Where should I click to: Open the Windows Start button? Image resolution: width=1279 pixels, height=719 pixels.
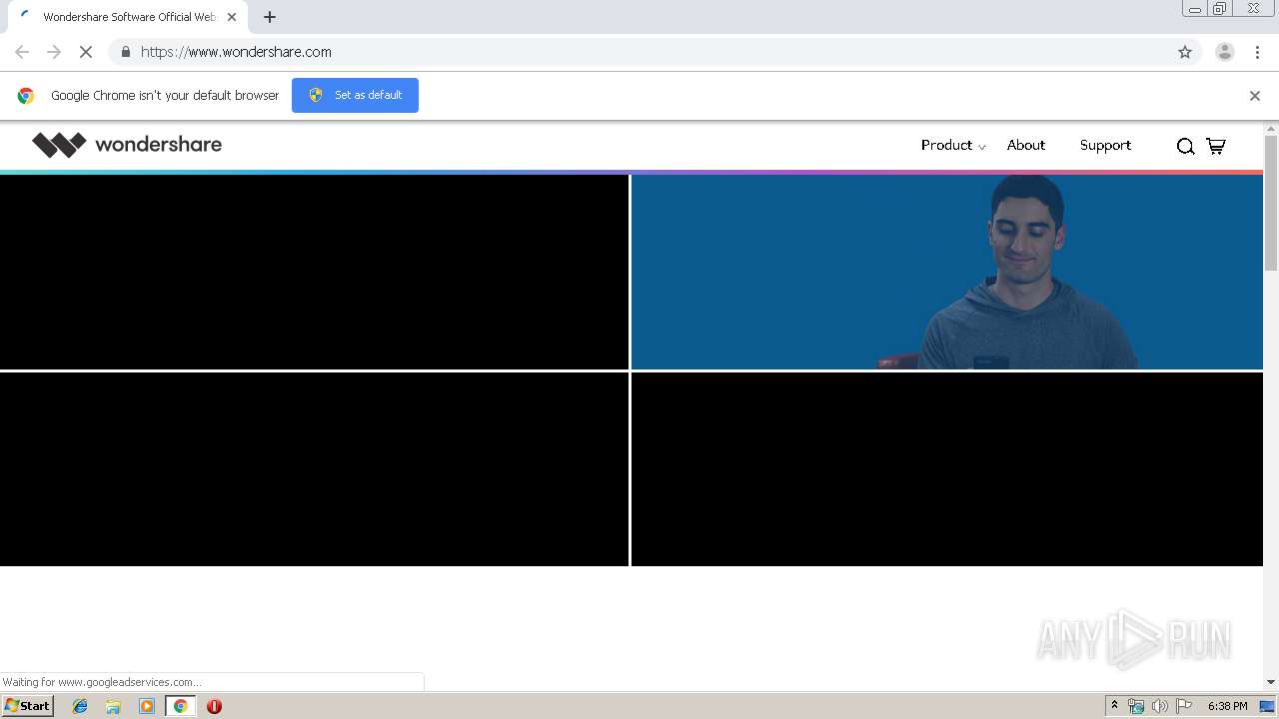tap(27, 706)
